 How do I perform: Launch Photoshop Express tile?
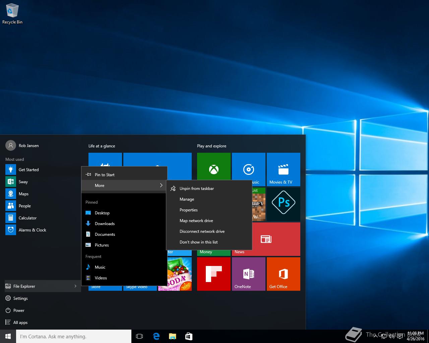click(x=284, y=204)
